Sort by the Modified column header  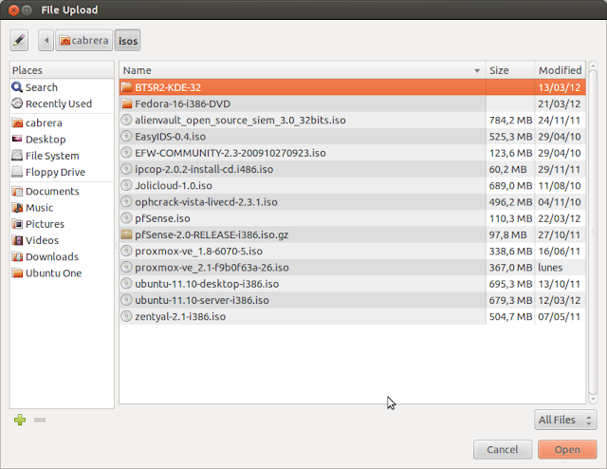pyautogui.click(x=560, y=70)
